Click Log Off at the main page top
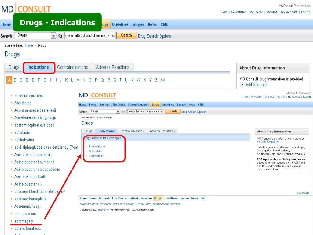Screen dimensions: 313x235 click(306, 12)
